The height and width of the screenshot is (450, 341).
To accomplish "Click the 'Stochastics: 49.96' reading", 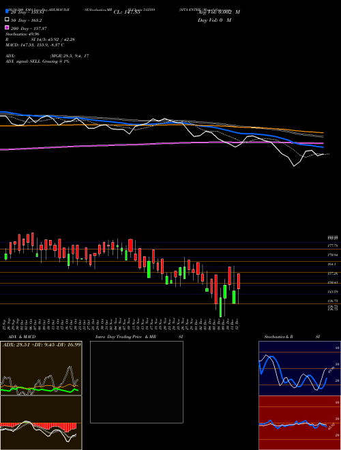I will 23,34.
